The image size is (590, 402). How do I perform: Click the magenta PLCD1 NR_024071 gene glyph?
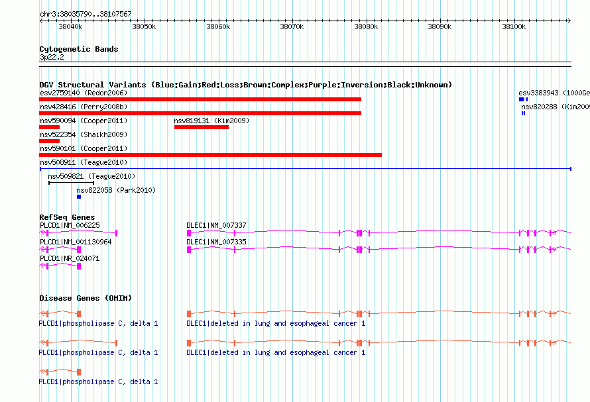tap(60, 266)
